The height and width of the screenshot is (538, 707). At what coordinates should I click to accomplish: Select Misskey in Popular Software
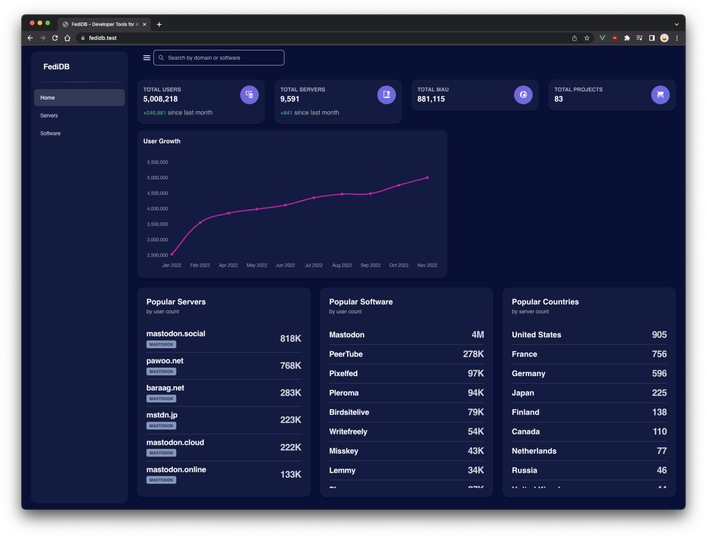coord(407,451)
